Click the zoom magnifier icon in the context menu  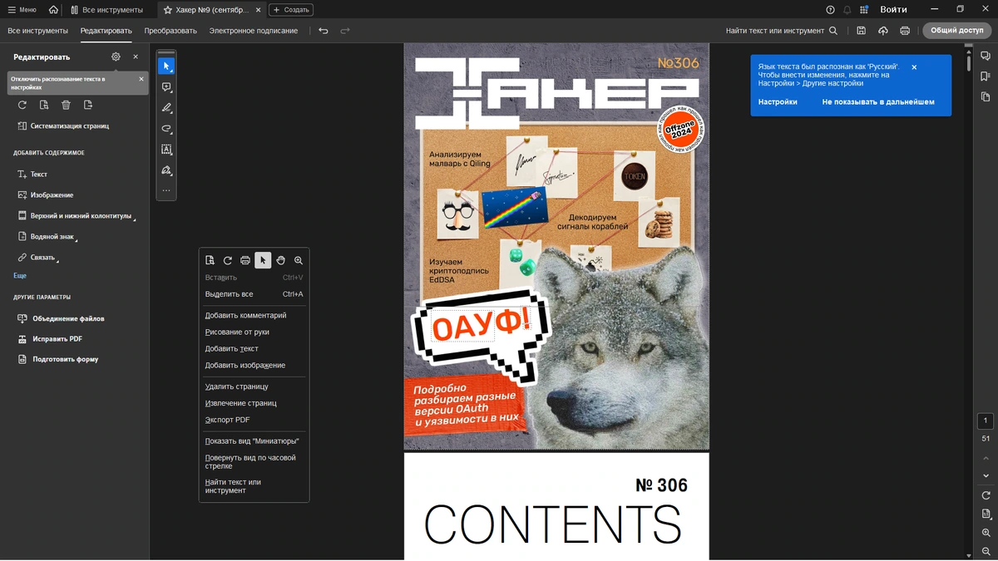299,260
